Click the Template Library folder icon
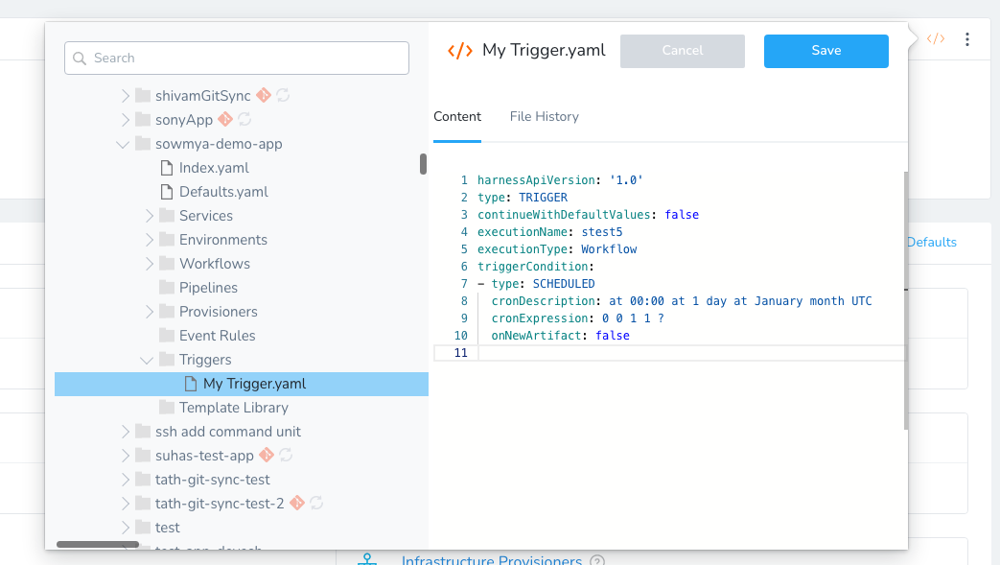The height and width of the screenshot is (565, 1000). point(167,408)
